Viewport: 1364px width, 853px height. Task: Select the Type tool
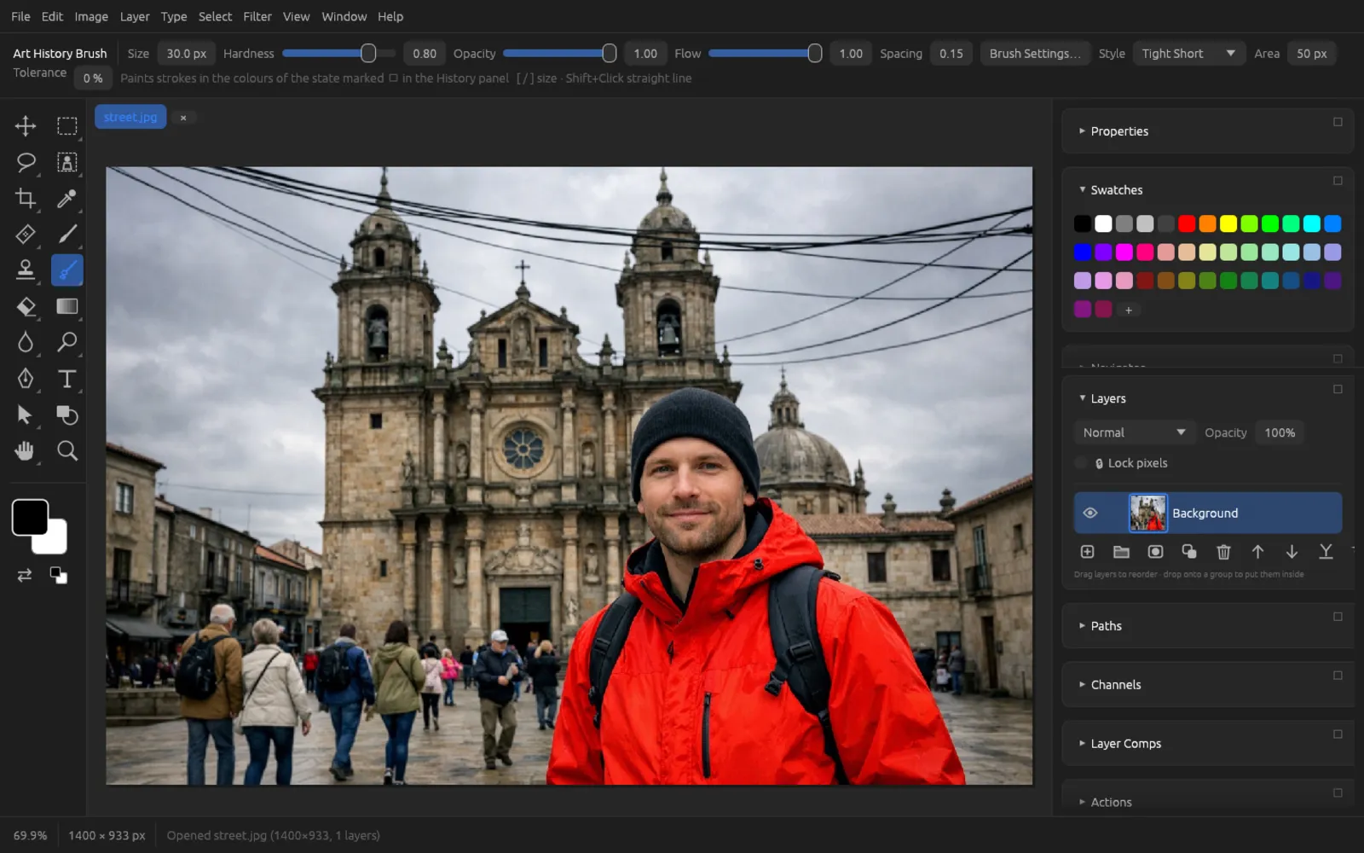(x=66, y=379)
